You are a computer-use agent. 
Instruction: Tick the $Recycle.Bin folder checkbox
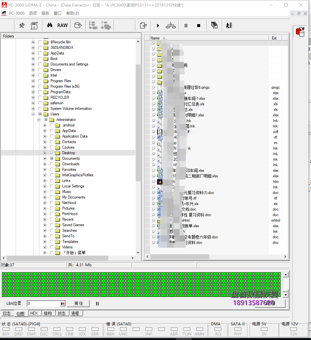coord(40,42)
